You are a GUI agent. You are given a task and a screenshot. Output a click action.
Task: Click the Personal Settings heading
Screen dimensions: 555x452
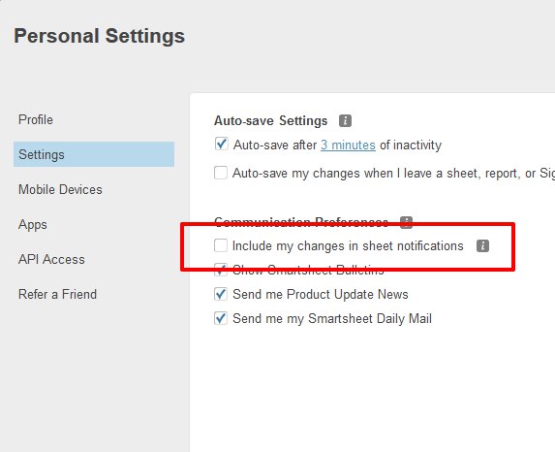(100, 36)
